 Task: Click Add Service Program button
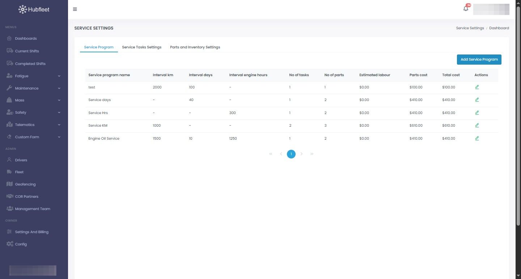click(479, 60)
